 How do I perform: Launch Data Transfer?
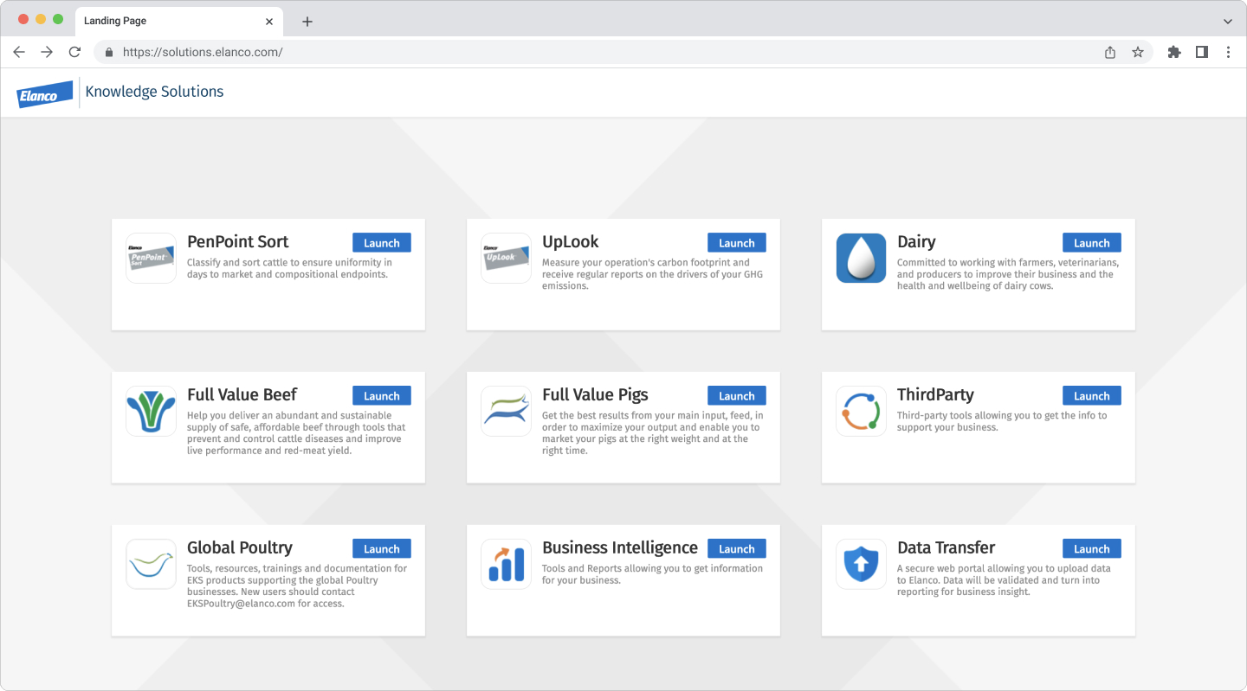[1092, 549]
